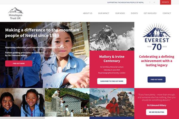
Task: Open the stone school building photo tile
Action: [x=67, y=102]
